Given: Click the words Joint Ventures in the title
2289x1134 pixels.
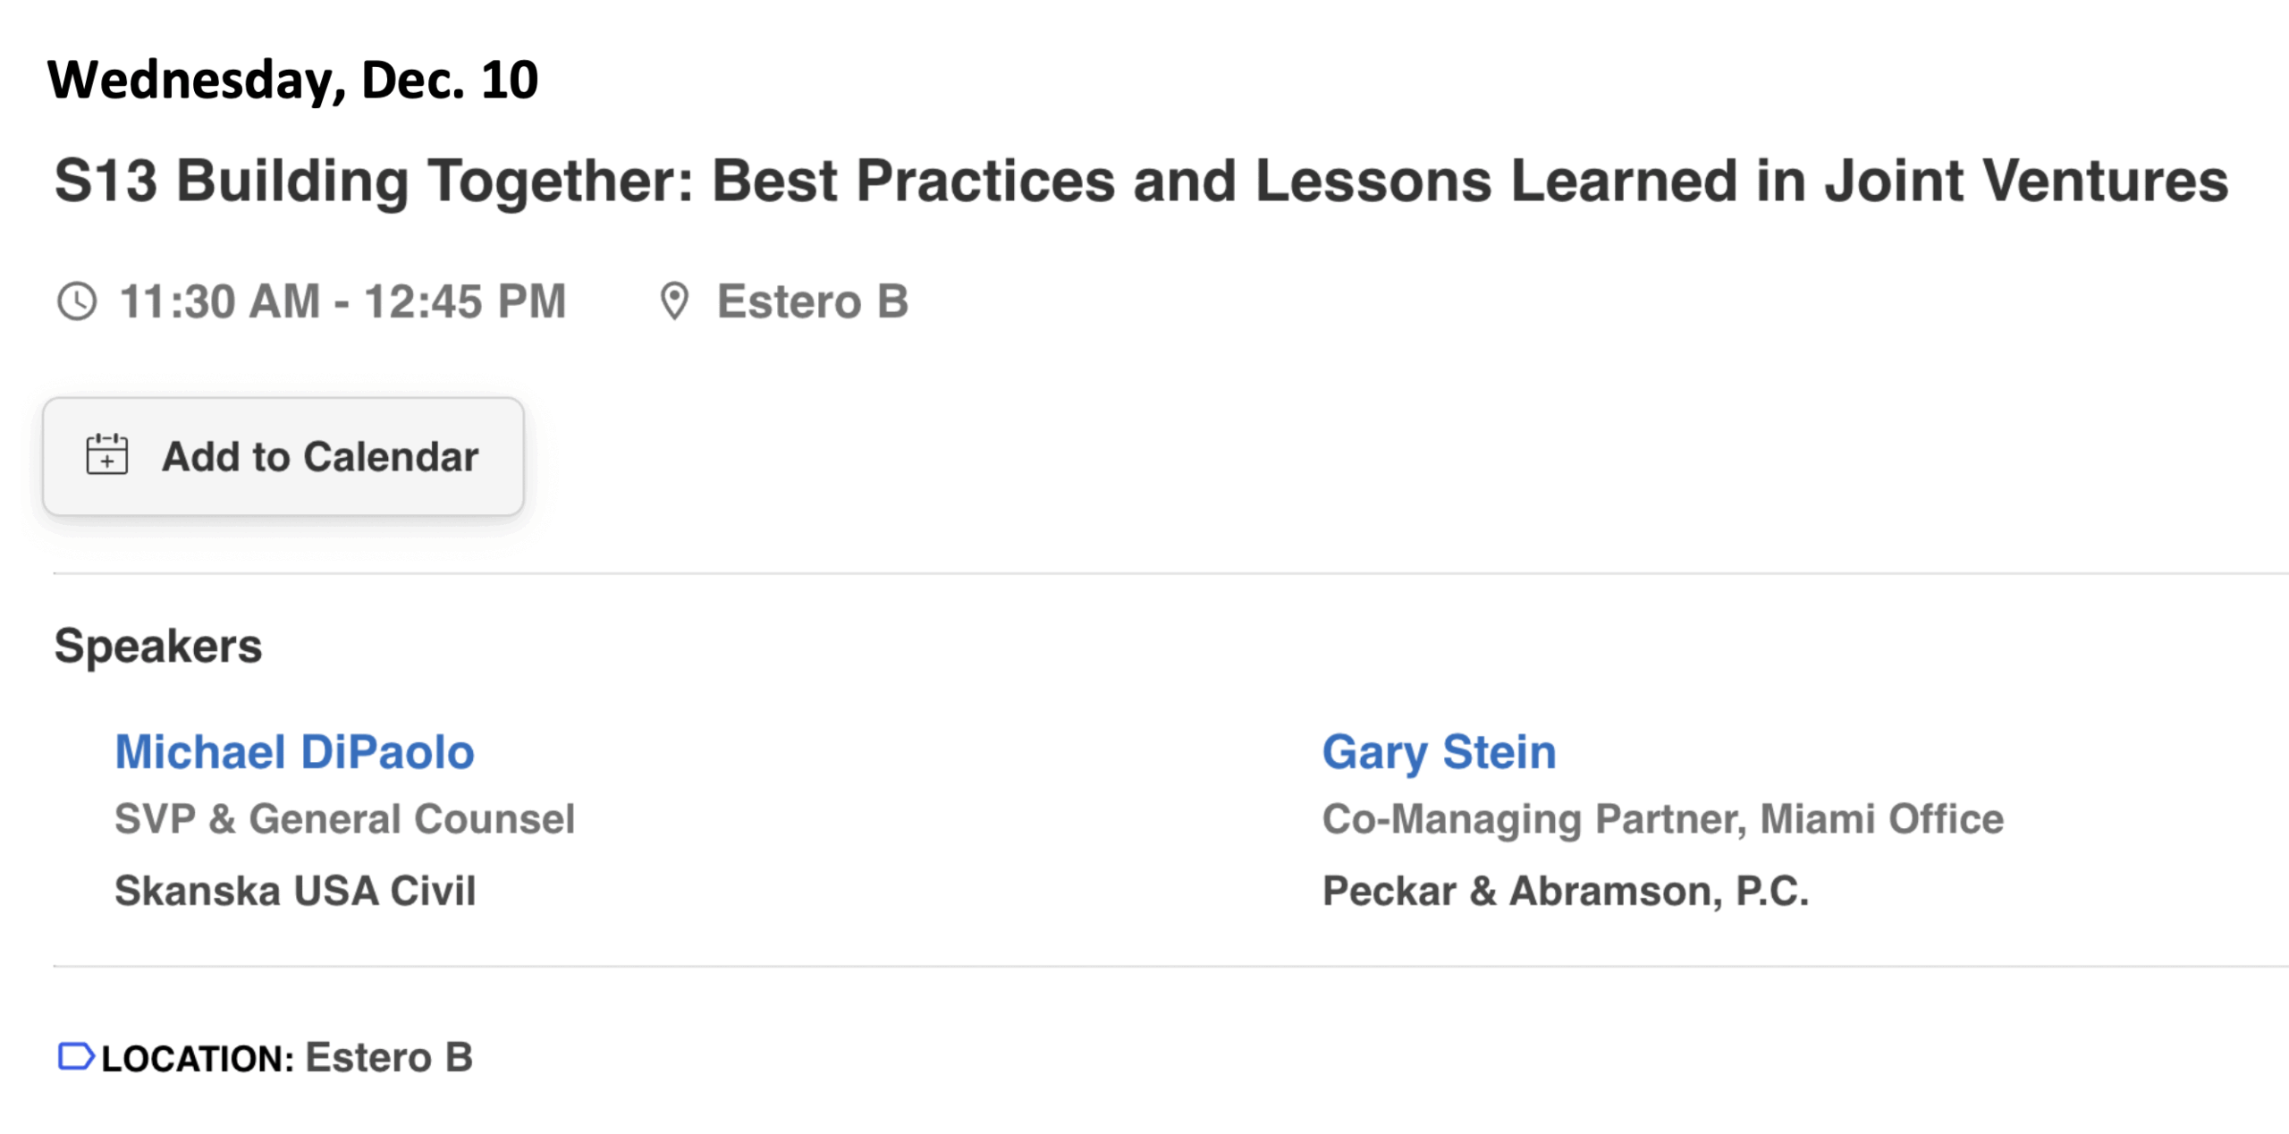Looking at the screenshot, I should [2025, 182].
